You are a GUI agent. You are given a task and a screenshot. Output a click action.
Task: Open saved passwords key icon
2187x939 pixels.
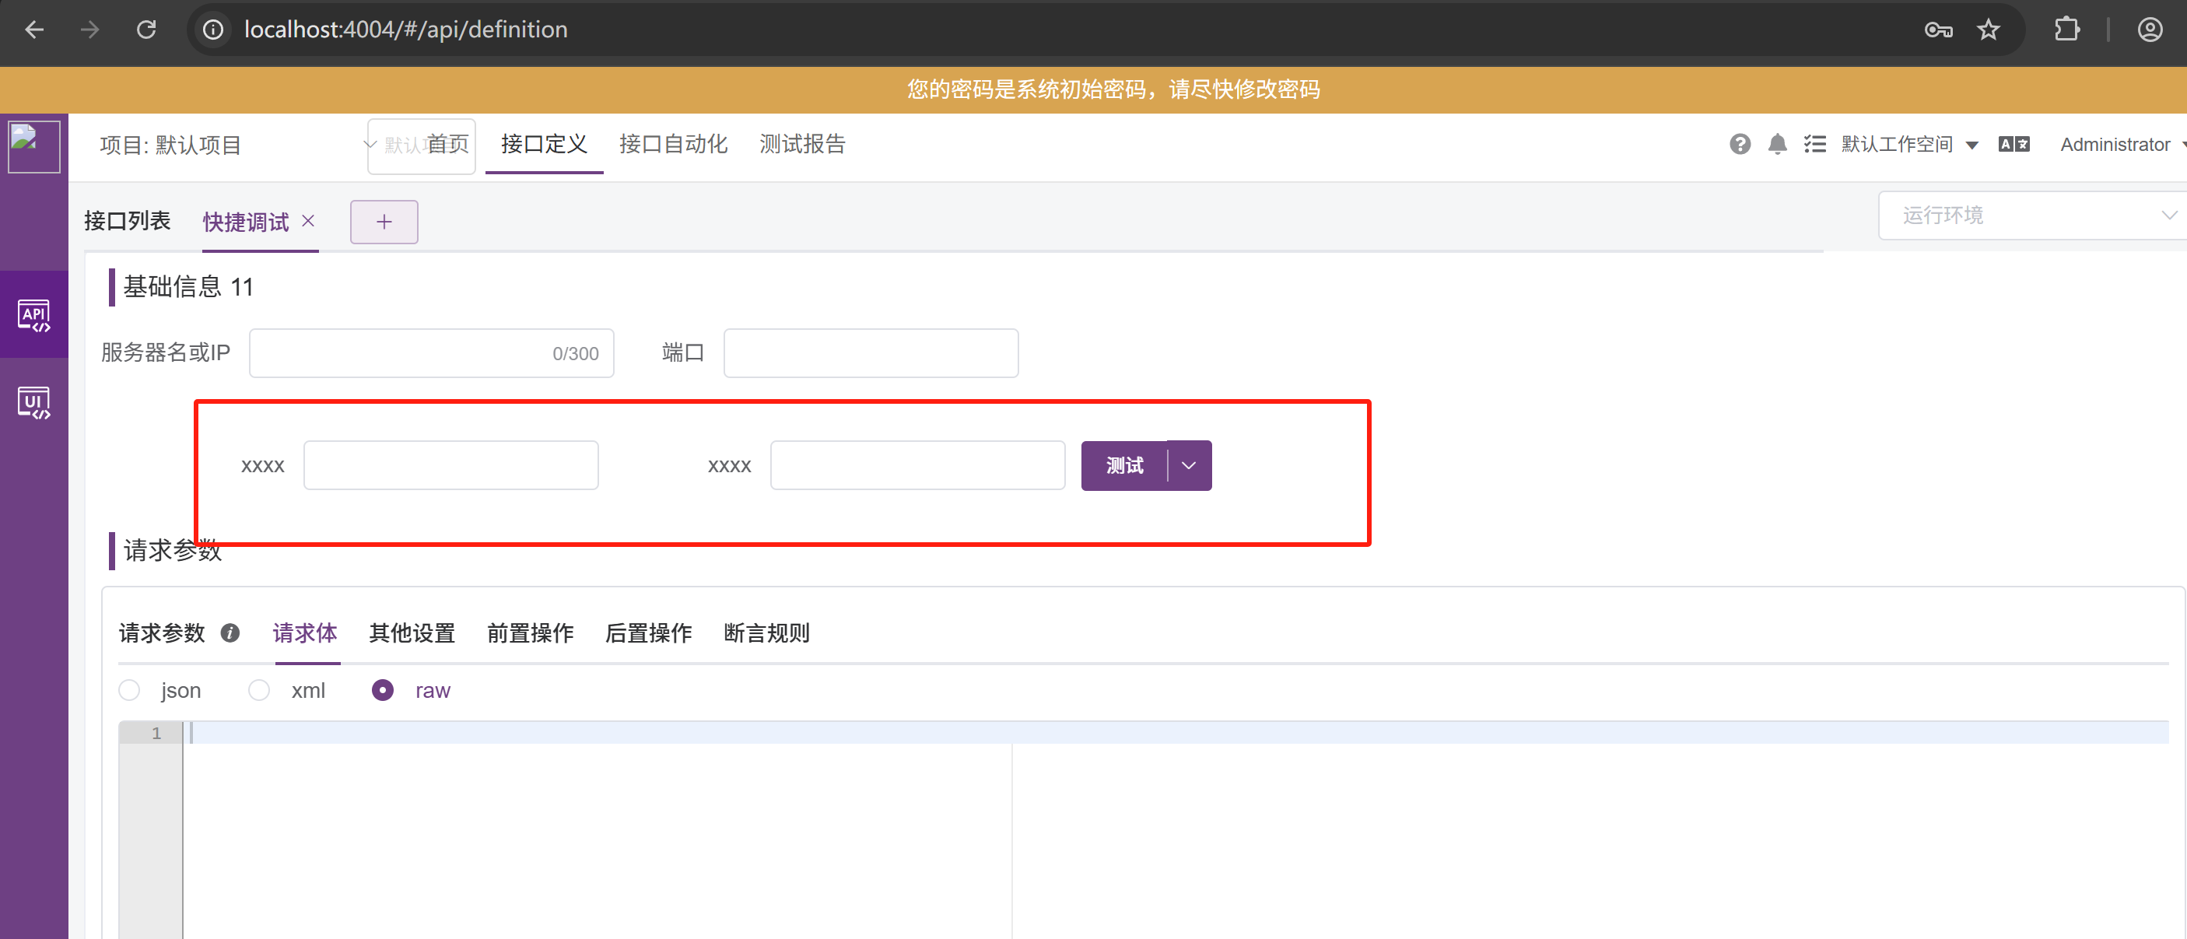click(x=1938, y=30)
